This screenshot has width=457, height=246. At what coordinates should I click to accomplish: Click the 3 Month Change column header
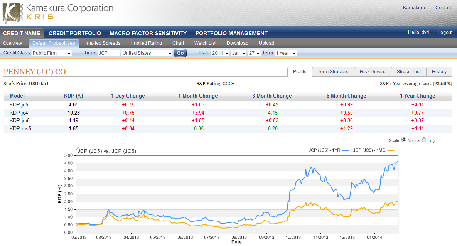tap(272, 96)
